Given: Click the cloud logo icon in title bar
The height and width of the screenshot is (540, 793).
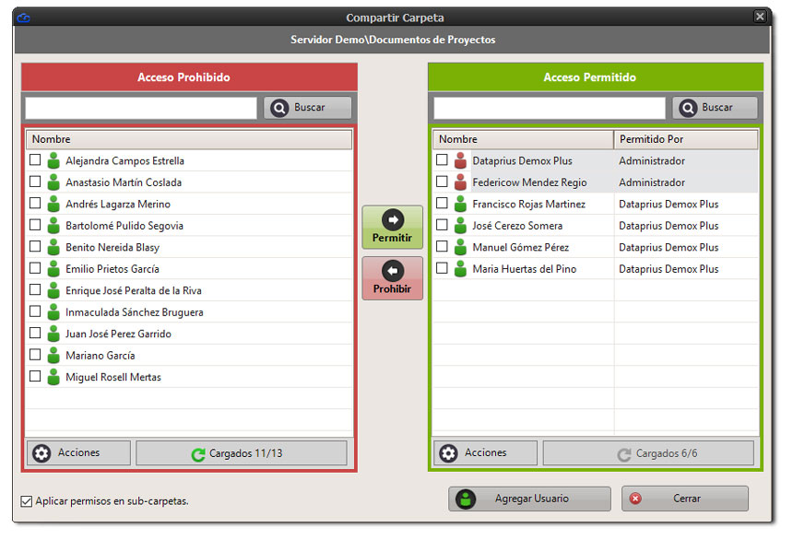Looking at the screenshot, I should click(23, 18).
